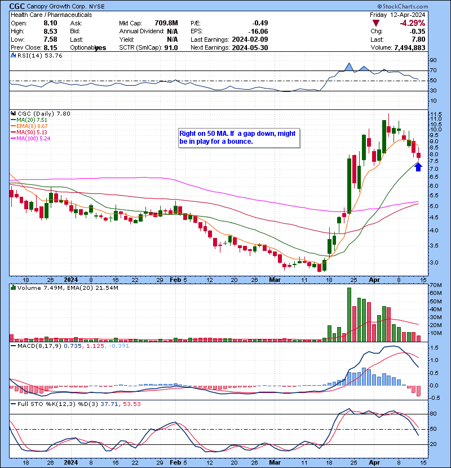Click the EPS value -16.06
Screen dimensions: 451x468
pyautogui.click(x=258, y=32)
